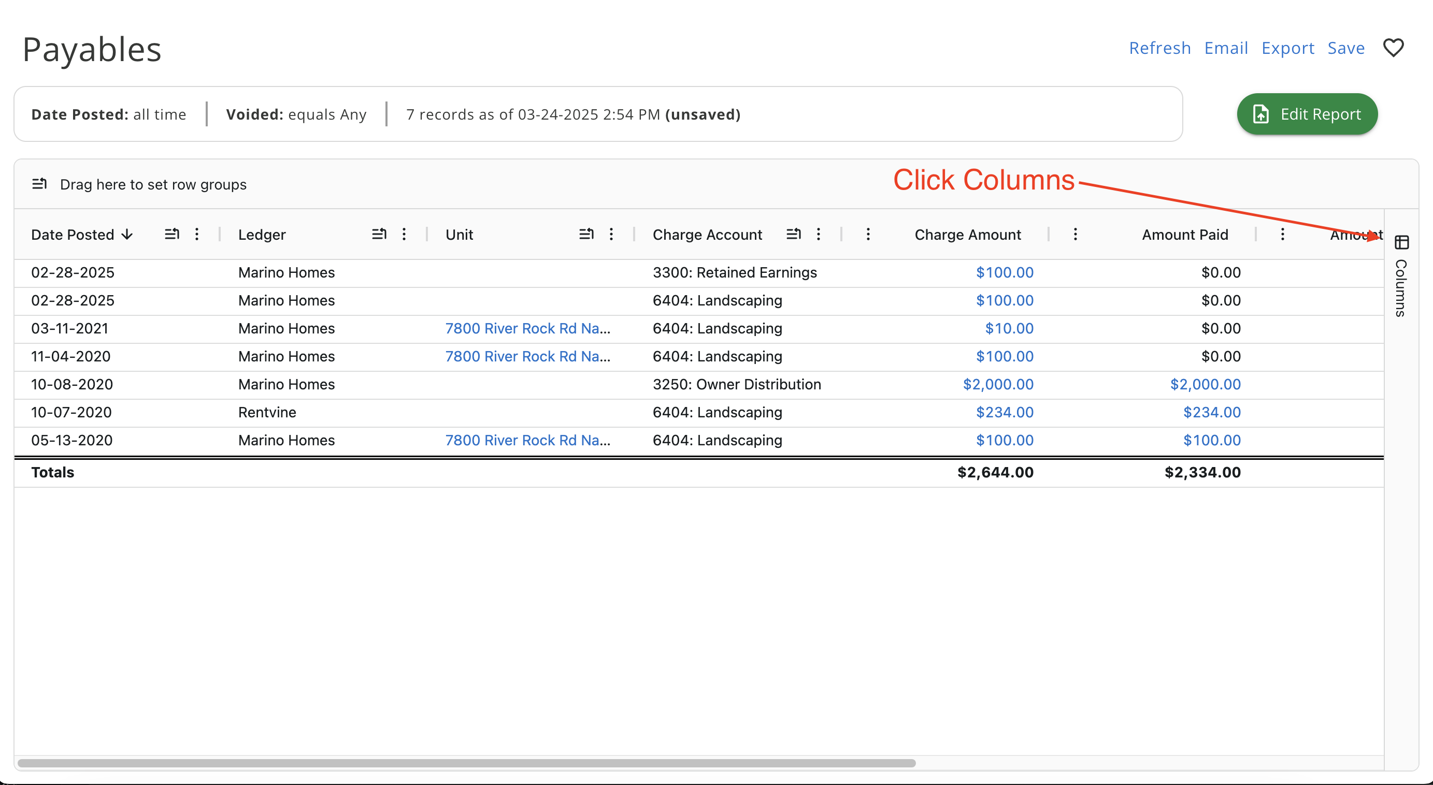Open Date Posted column menu dots
The height and width of the screenshot is (785, 1433).
point(197,234)
